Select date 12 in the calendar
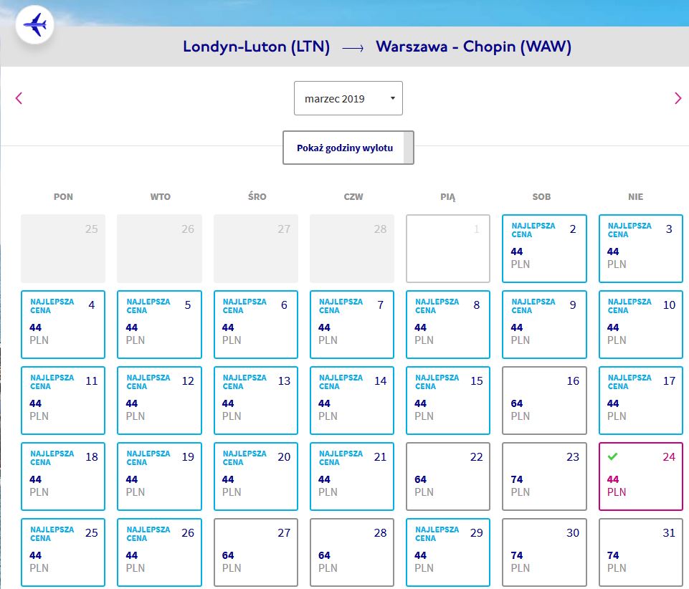This screenshot has width=689, height=589. [159, 401]
